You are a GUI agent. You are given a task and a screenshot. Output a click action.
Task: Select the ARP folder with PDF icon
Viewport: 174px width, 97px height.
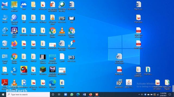click(24, 44)
